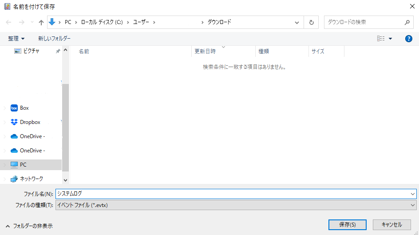Close the 名前を付けて保存 dialog
Image resolution: width=419 pixels, height=235 pixels.
tap(412, 6)
